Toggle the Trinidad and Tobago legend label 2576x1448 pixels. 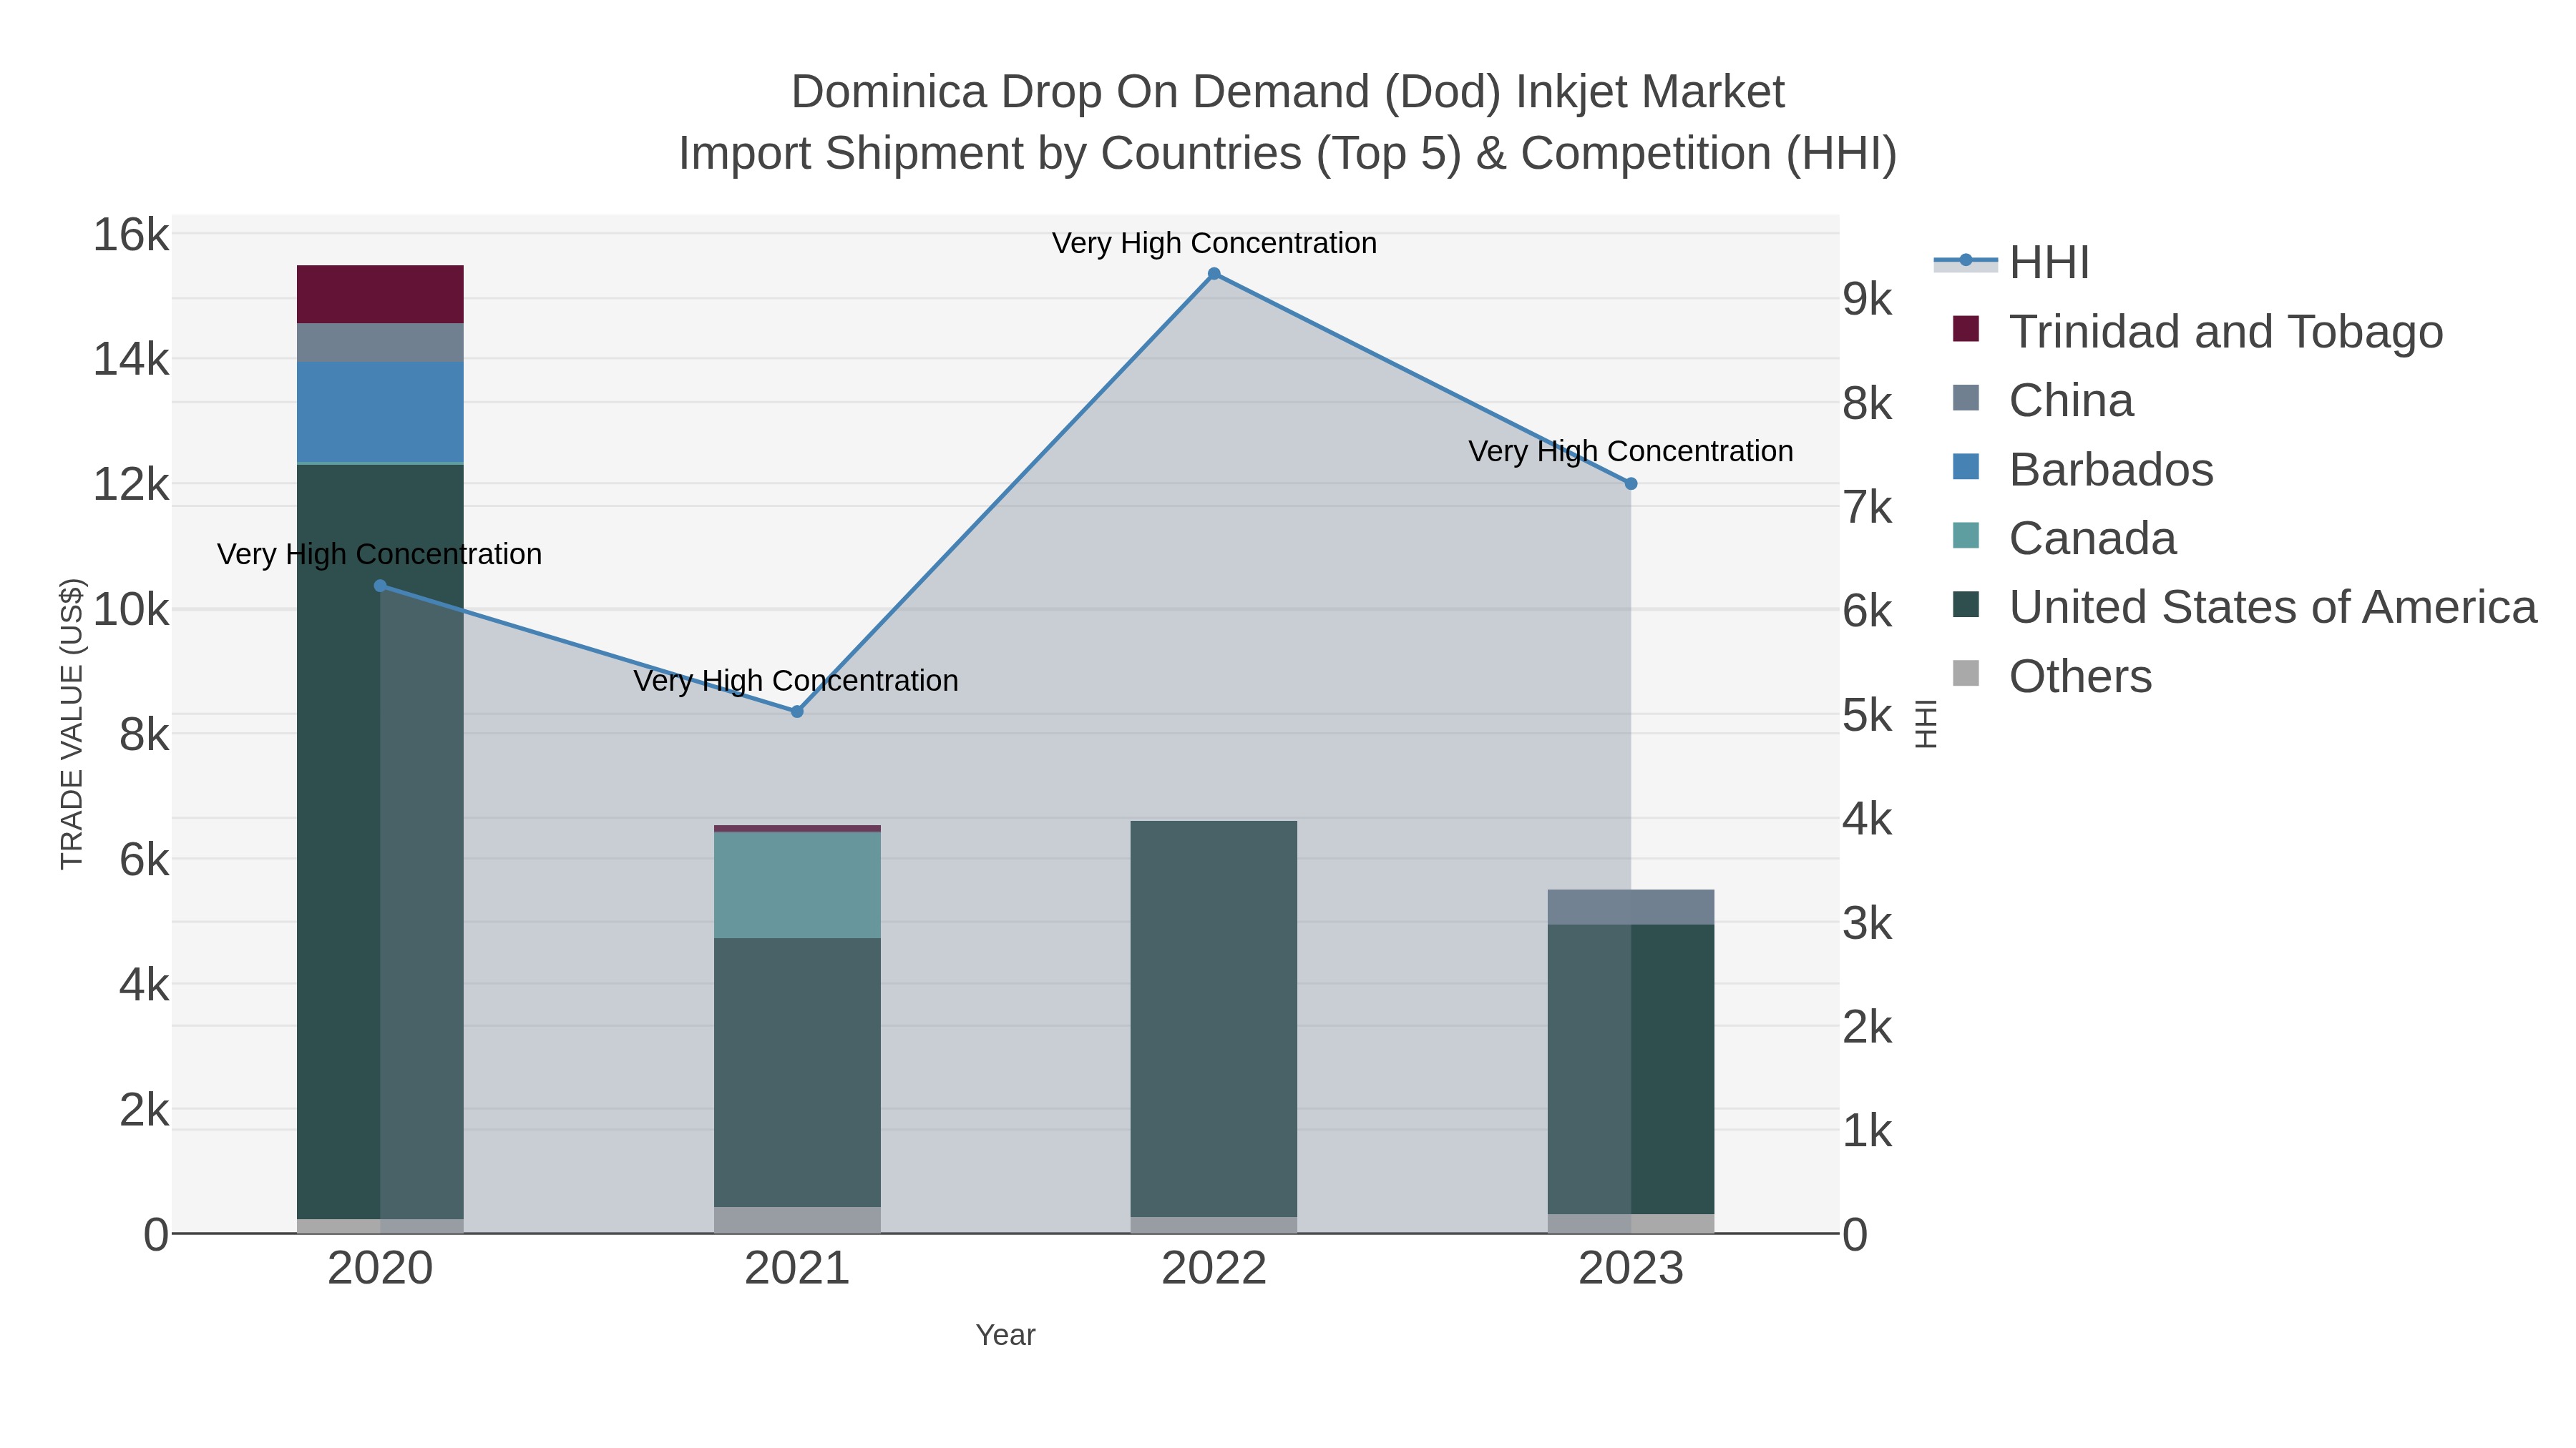(x=2226, y=331)
